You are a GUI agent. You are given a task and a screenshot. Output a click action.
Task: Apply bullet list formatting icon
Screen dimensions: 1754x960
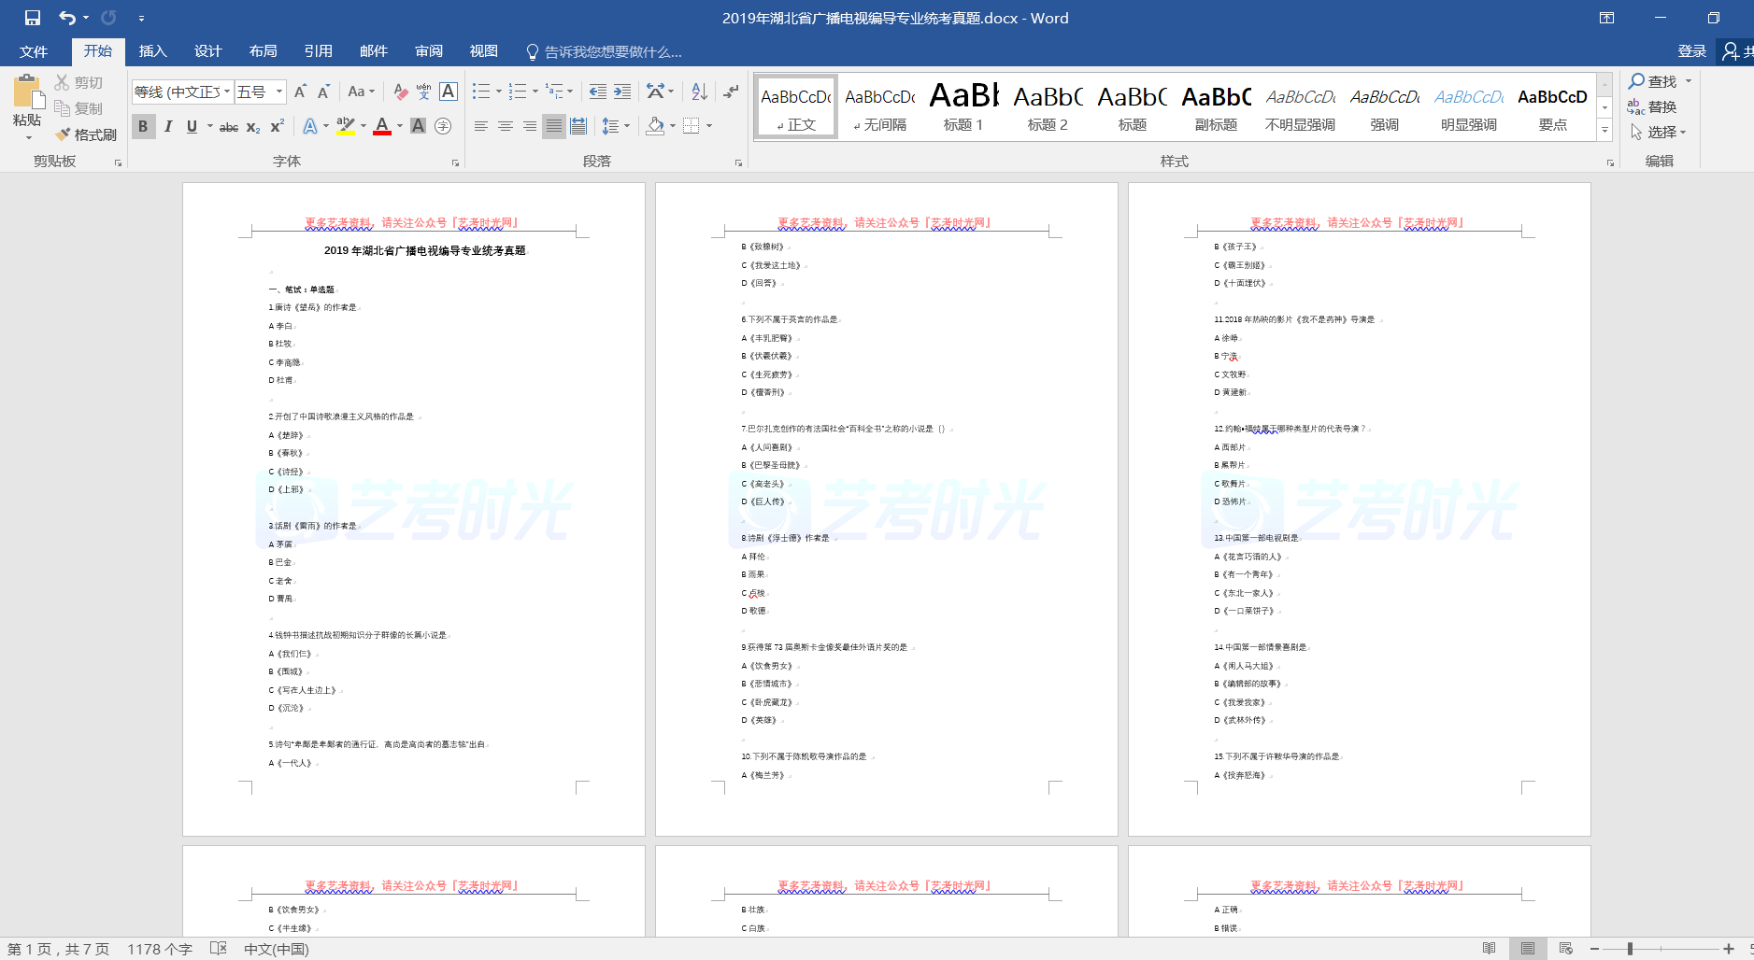click(x=480, y=92)
